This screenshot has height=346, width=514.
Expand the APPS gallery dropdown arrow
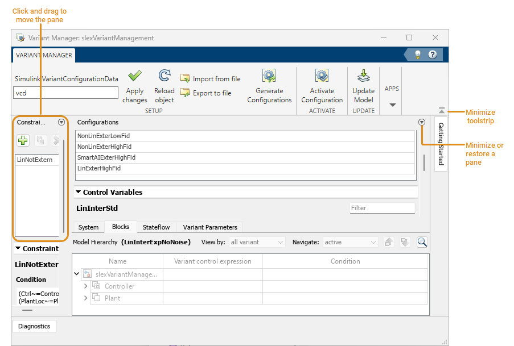pyautogui.click(x=392, y=105)
